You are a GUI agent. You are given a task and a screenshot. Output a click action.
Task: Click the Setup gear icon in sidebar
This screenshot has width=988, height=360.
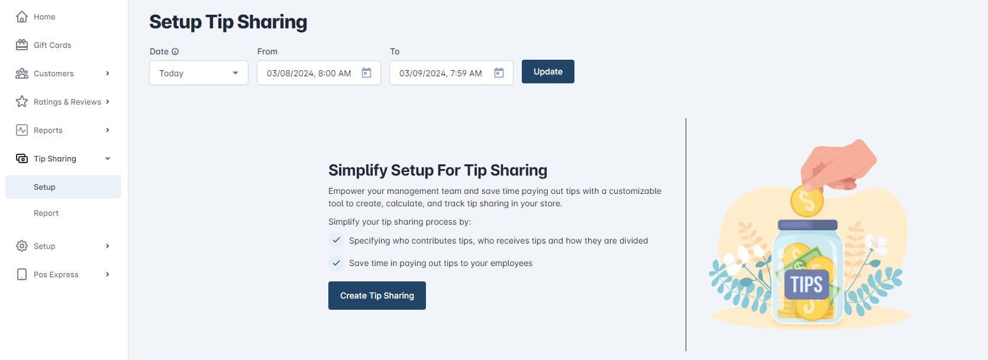[x=22, y=246]
